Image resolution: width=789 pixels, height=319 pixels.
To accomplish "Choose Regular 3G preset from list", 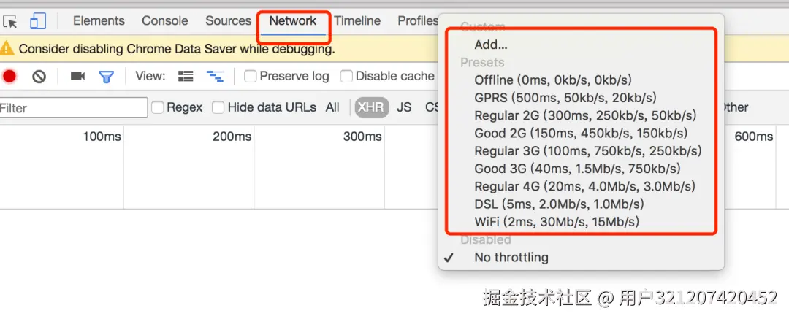I will 587,151.
